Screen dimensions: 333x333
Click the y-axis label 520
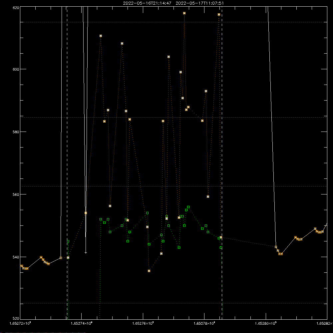[x=16, y=318]
